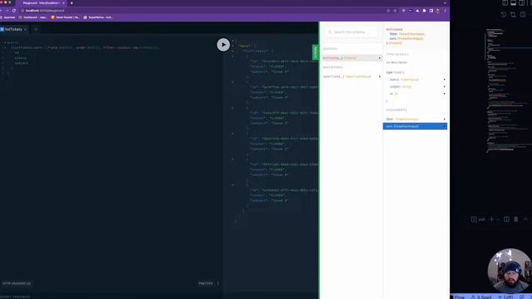The image size is (532, 299).
Task: Open the orange-icon bookmark in bookmarks bar
Action: click(65, 17)
